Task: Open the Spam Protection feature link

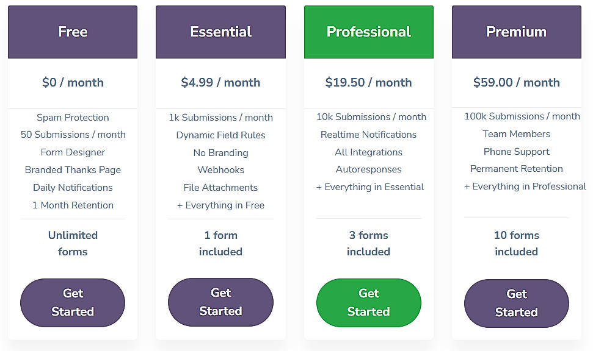Action: pyautogui.click(x=72, y=118)
